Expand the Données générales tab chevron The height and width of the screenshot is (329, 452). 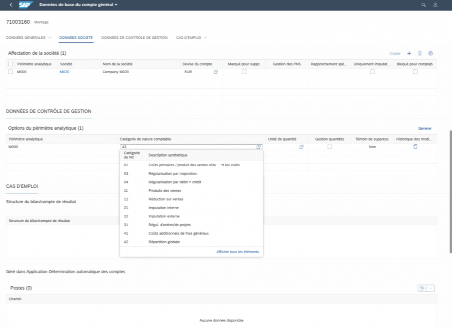(x=50, y=38)
